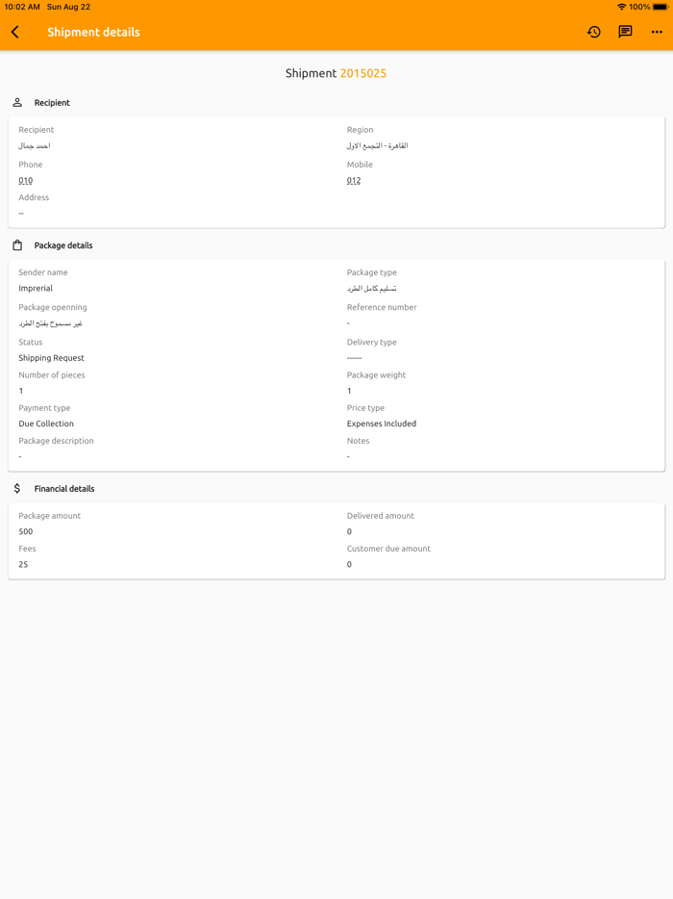Click the Recipient person icon
The width and height of the screenshot is (673, 899).
click(x=17, y=102)
